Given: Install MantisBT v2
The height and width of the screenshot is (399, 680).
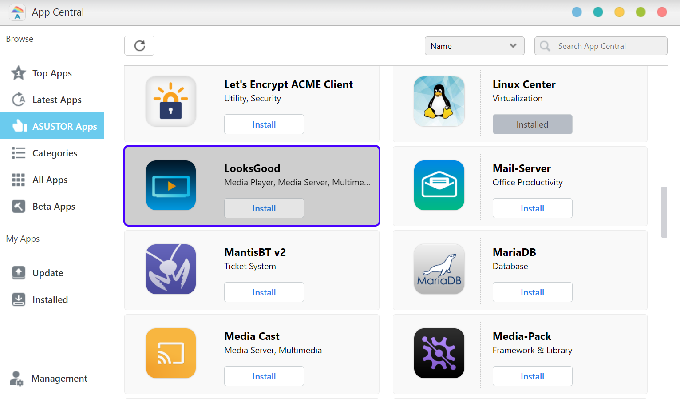Looking at the screenshot, I should (x=264, y=292).
